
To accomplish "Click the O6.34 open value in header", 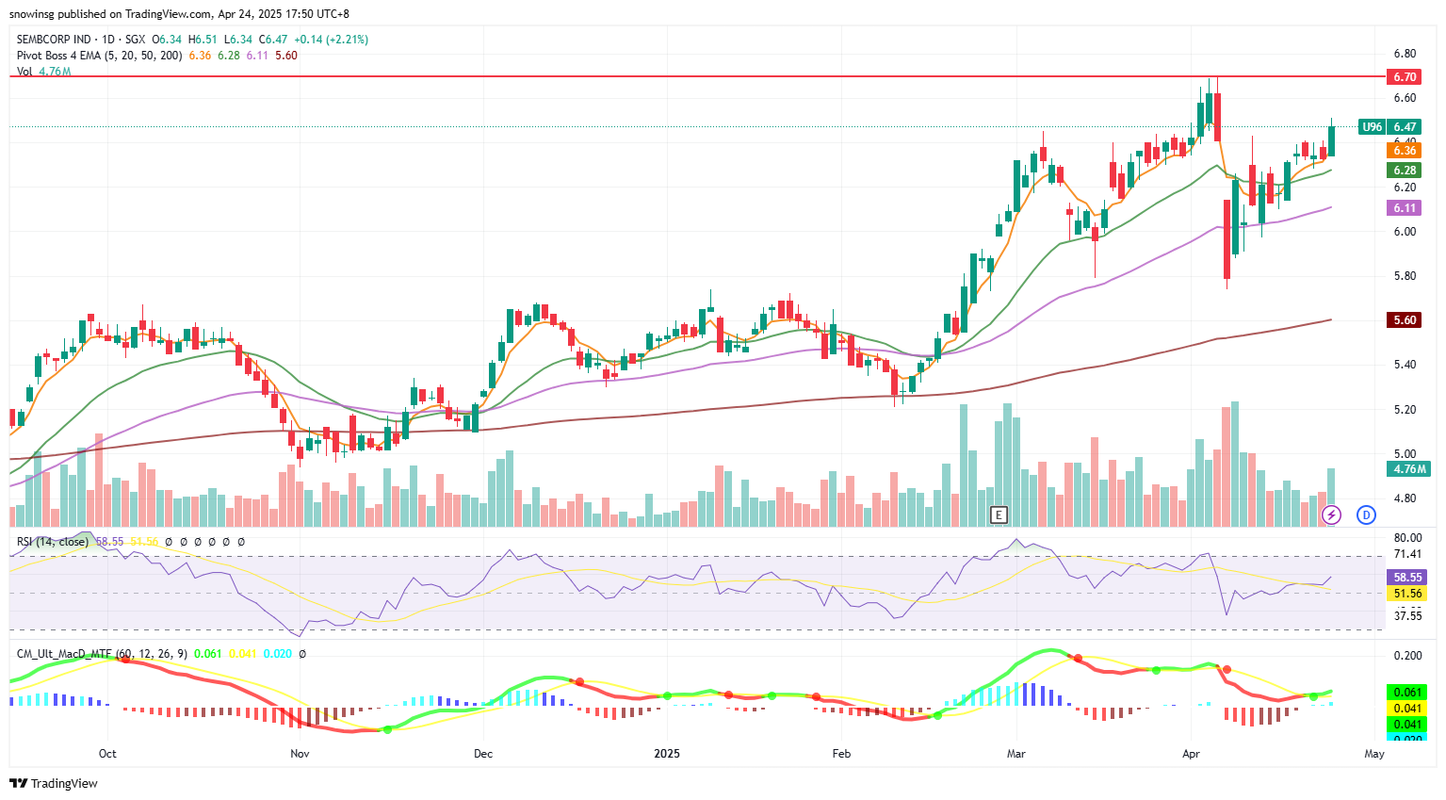I will coord(167,40).
